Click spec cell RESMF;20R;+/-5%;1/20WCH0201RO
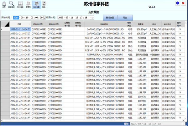This screenshot has height=126, width=188. coord(105,55)
